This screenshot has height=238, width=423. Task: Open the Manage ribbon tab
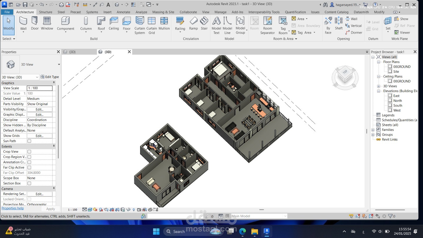pos(220,12)
